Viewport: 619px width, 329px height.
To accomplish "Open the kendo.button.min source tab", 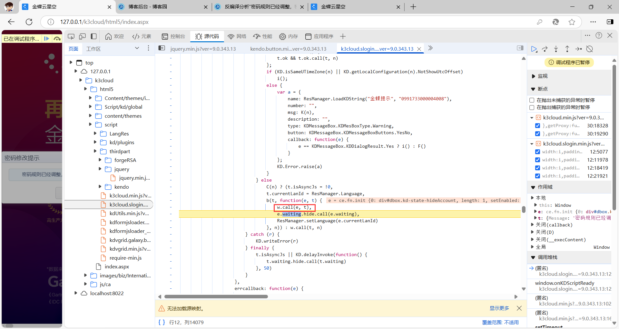I will tap(288, 49).
